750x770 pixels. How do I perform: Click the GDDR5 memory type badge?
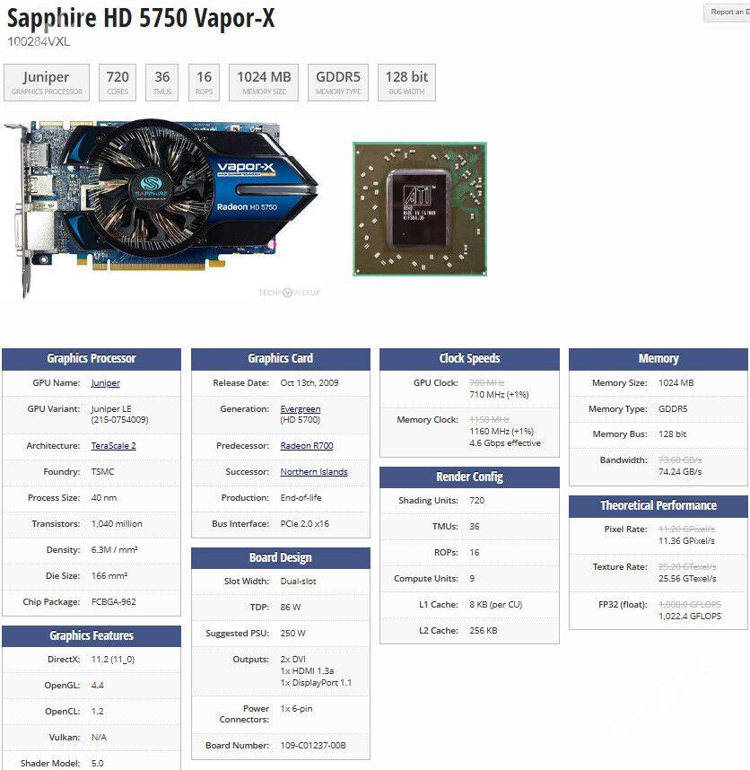(337, 82)
